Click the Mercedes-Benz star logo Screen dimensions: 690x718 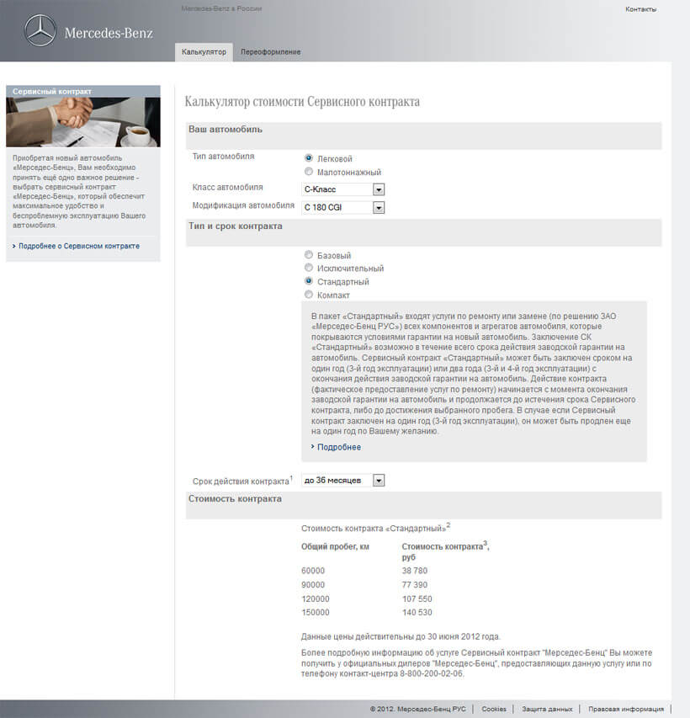[x=40, y=30]
